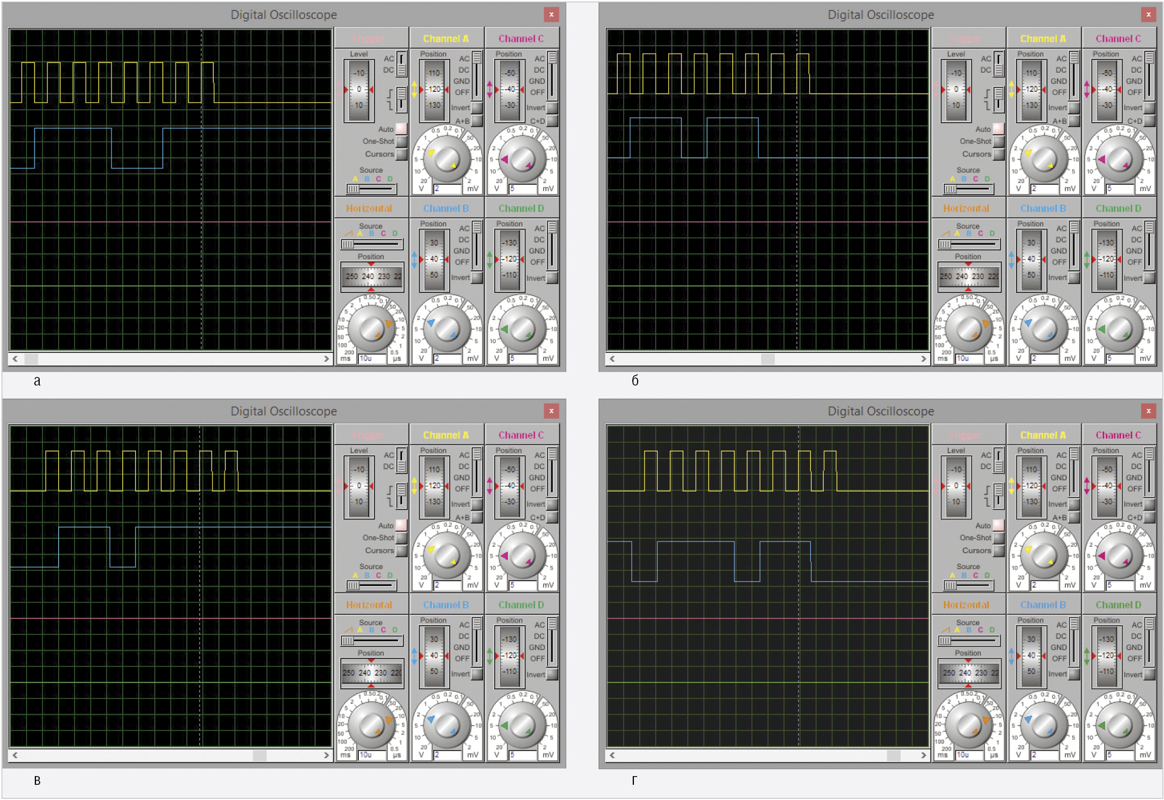Click Channel C volts knob in oscilloscope б
Image resolution: width=1164 pixels, height=800 pixels.
point(1119,159)
